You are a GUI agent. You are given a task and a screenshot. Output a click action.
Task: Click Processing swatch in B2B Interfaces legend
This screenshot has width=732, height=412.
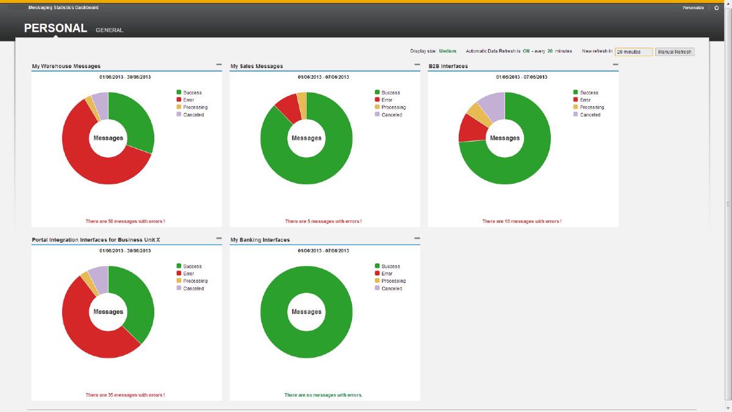pos(576,107)
